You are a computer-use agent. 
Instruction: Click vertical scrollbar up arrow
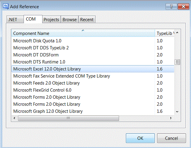tap(177, 33)
